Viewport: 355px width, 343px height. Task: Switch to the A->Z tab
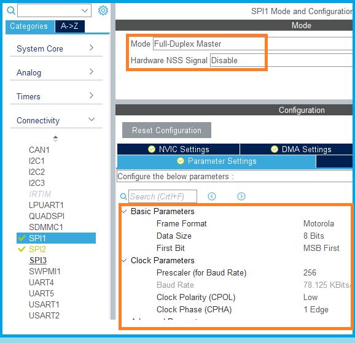(70, 26)
